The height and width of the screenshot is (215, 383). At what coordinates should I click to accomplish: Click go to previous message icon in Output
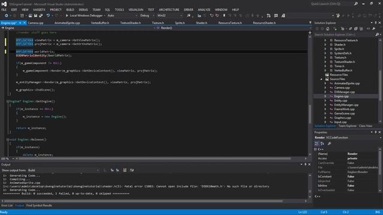pos(112,170)
